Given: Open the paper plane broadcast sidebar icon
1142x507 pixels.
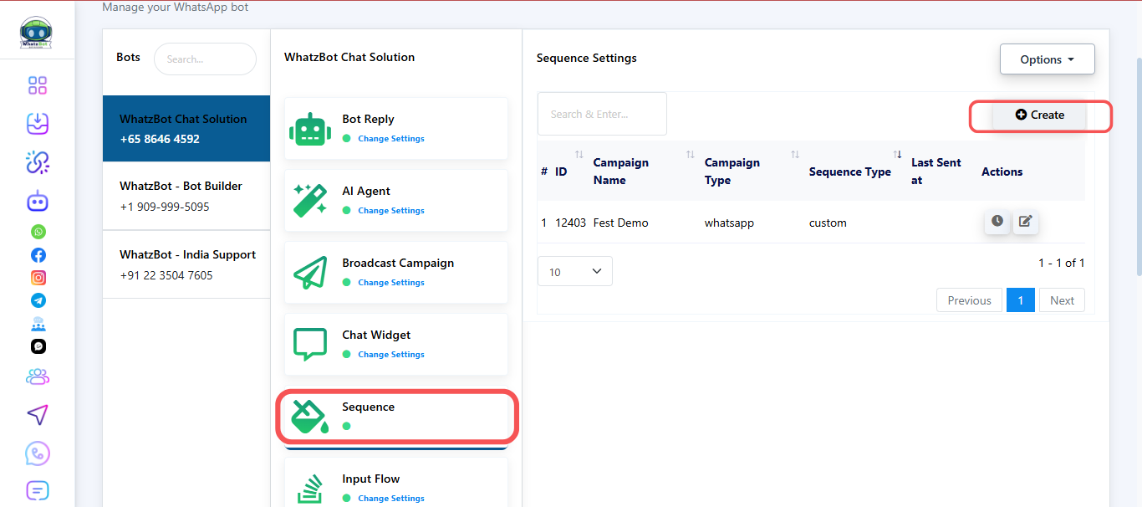Looking at the screenshot, I should (38, 415).
